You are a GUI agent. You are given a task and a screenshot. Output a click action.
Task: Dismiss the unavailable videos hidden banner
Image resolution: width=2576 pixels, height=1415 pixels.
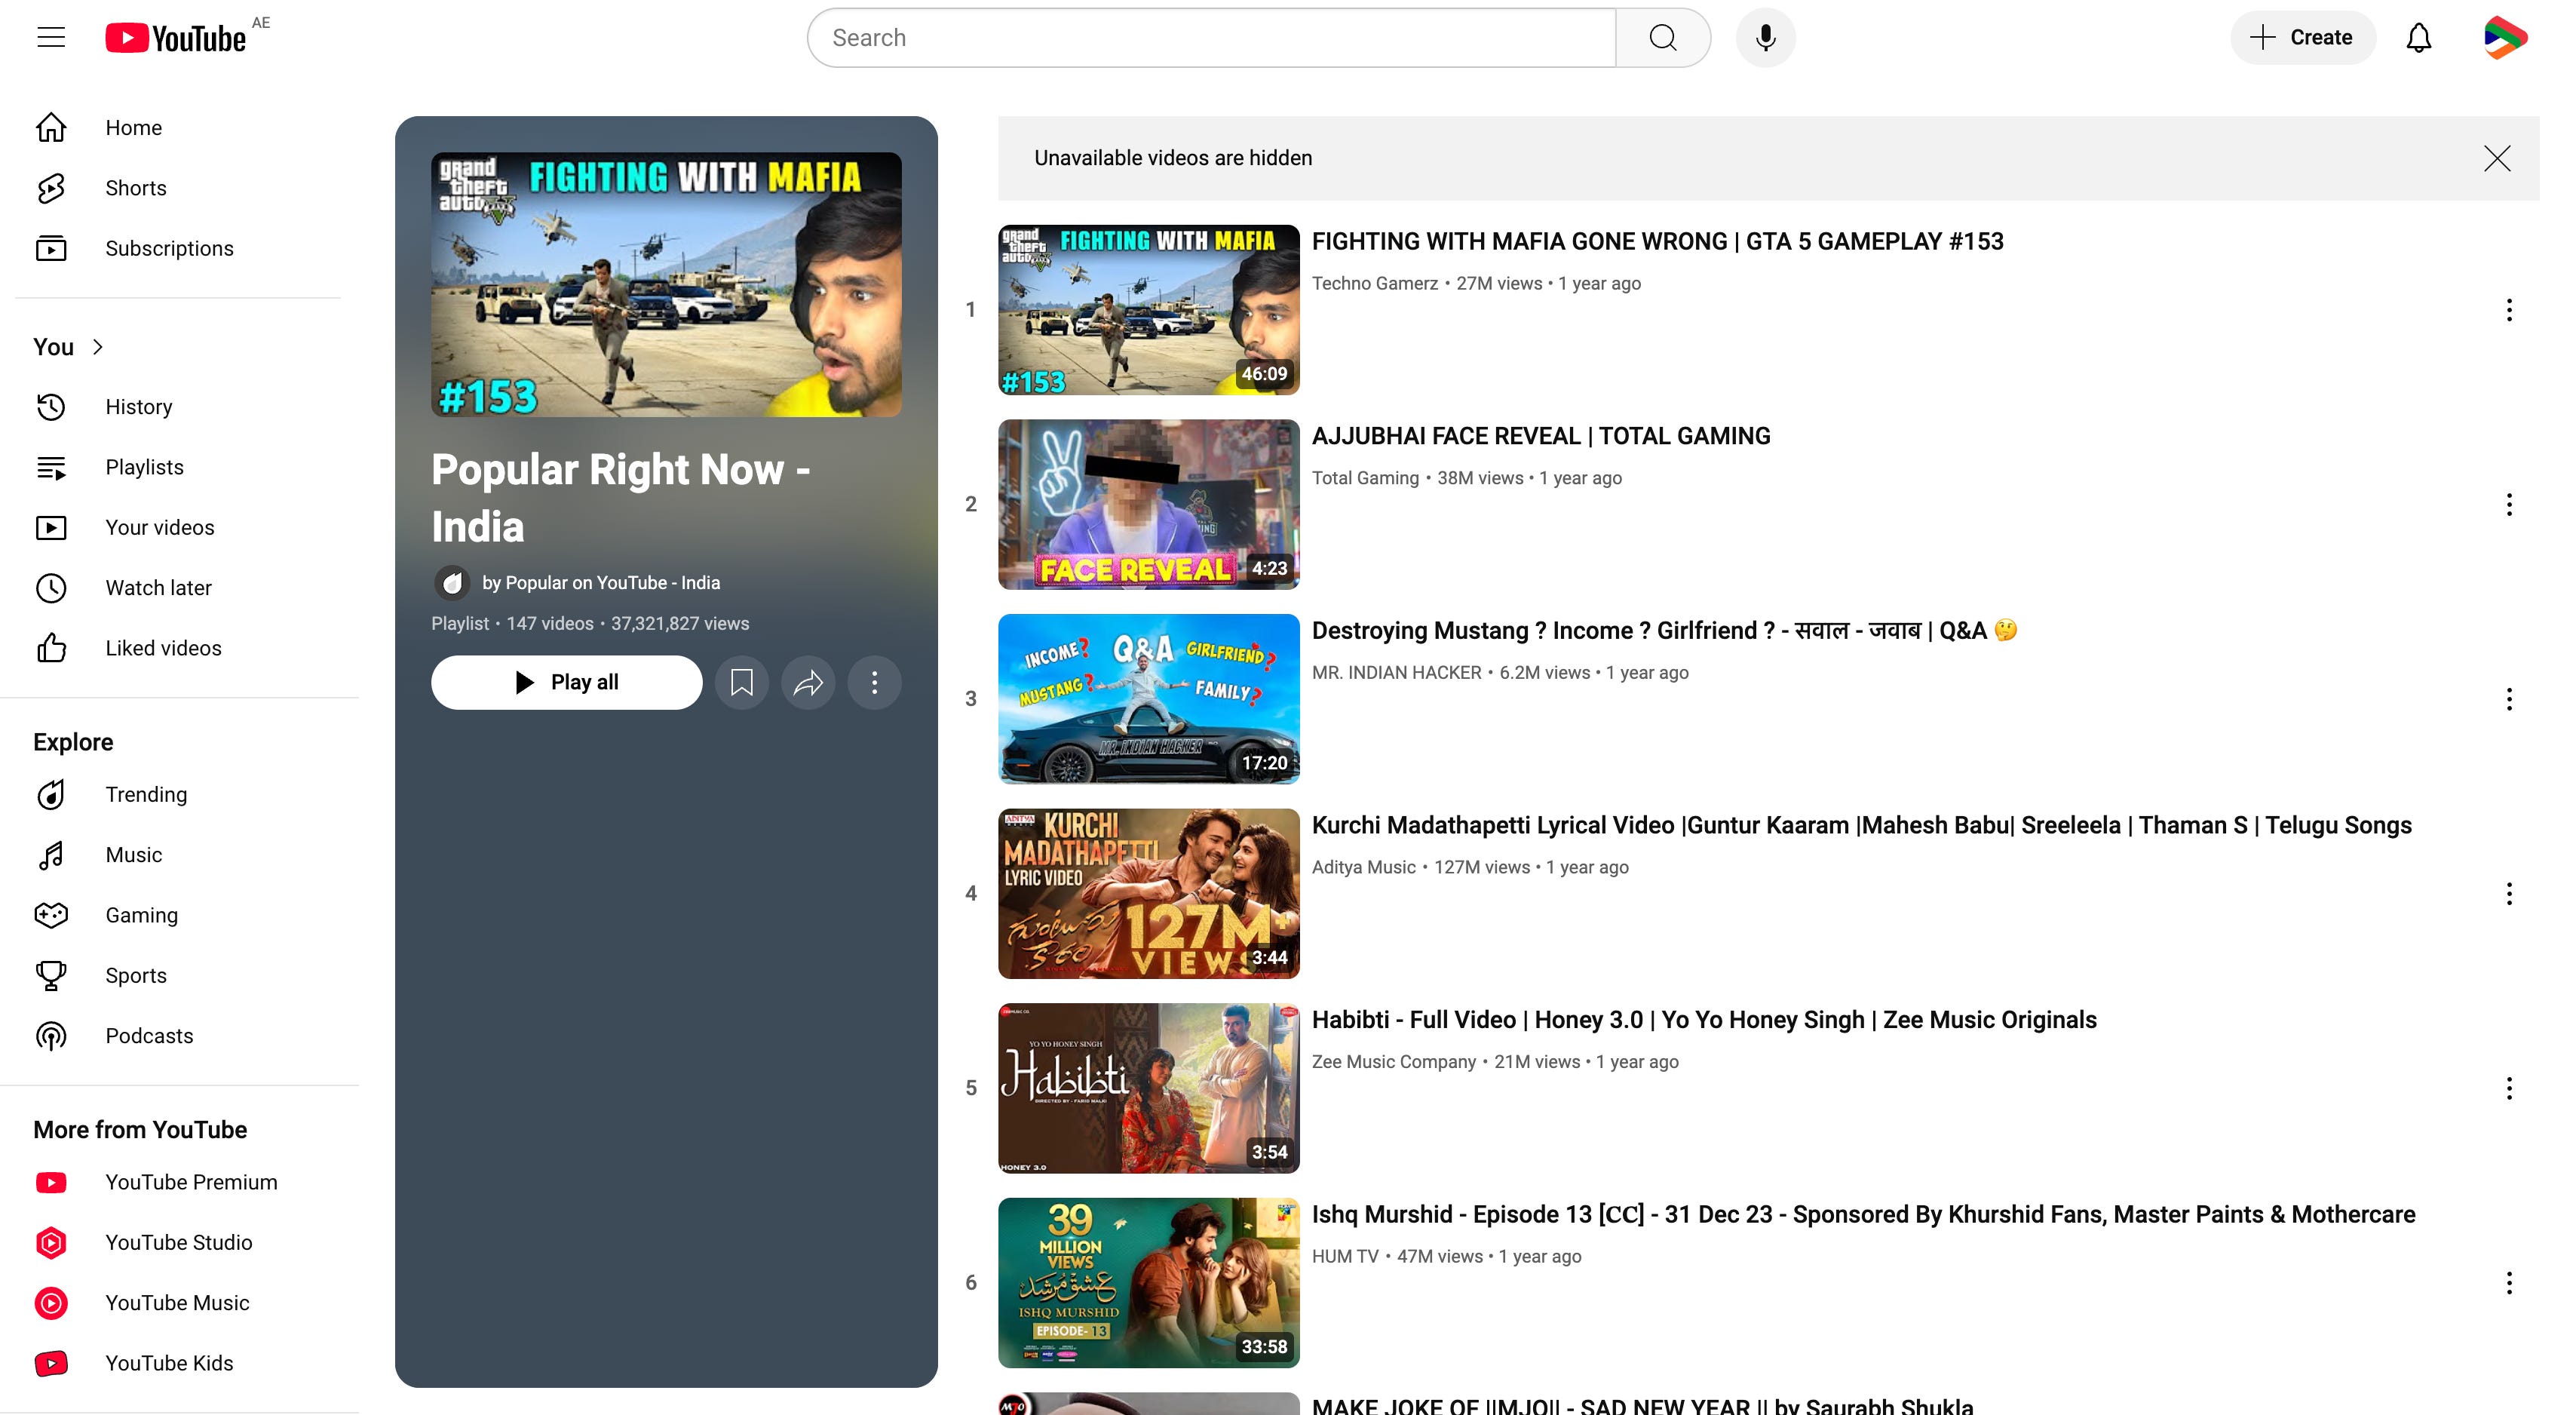tap(2496, 158)
